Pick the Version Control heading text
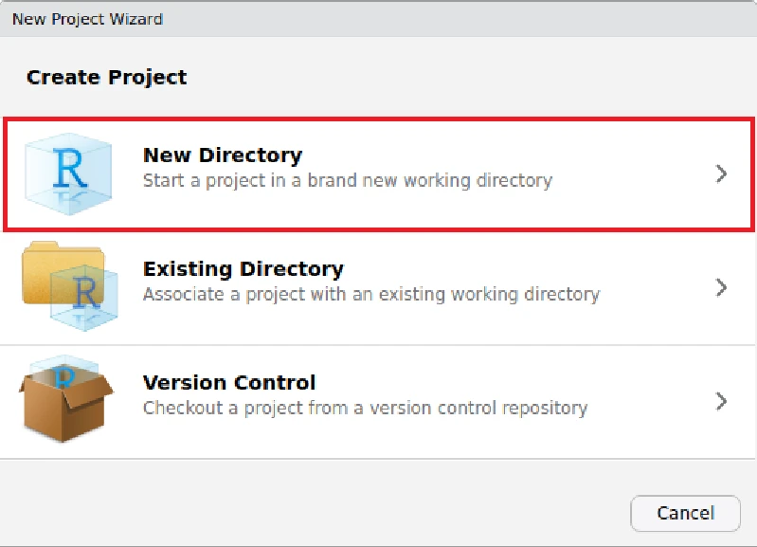The image size is (757, 547). pyautogui.click(x=229, y=383)
